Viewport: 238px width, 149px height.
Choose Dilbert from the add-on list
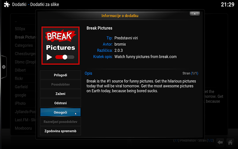pos(20,70)
